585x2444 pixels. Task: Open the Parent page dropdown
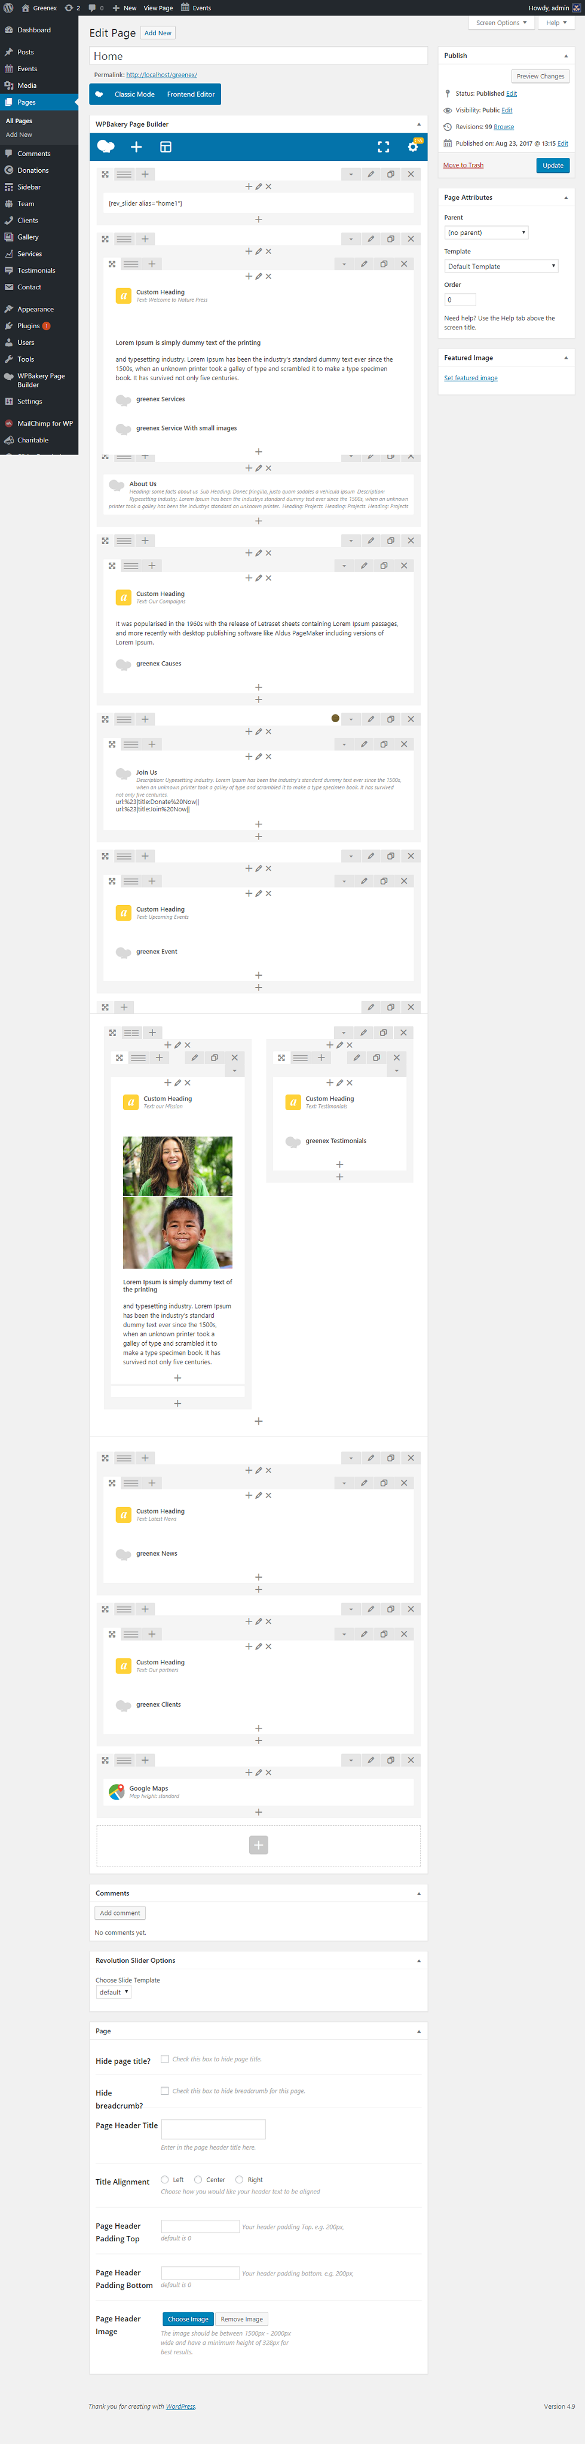tap(485, 233)
